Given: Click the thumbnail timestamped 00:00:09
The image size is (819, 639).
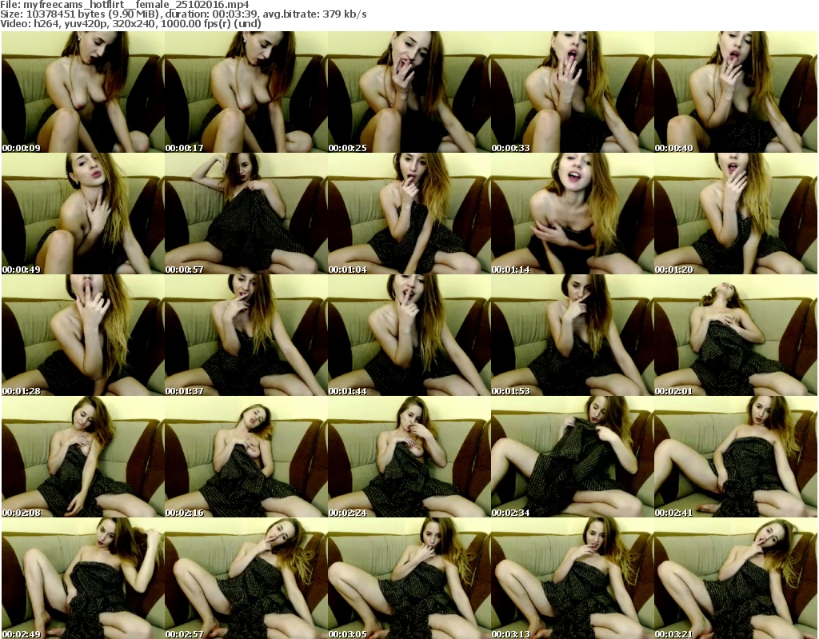Looking at the screenshot, I should pos(82,92).
